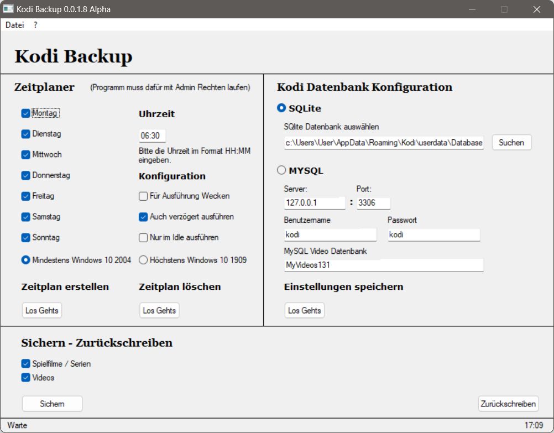
Task: Select Mindestens Windows 10 2004 radio
Action: click(25, 260)
